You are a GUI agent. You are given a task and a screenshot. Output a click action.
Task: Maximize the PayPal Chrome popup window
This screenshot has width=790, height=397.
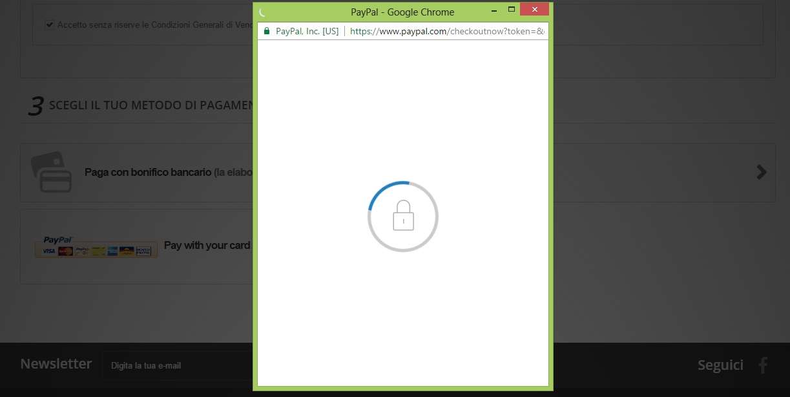coord(512,9)
